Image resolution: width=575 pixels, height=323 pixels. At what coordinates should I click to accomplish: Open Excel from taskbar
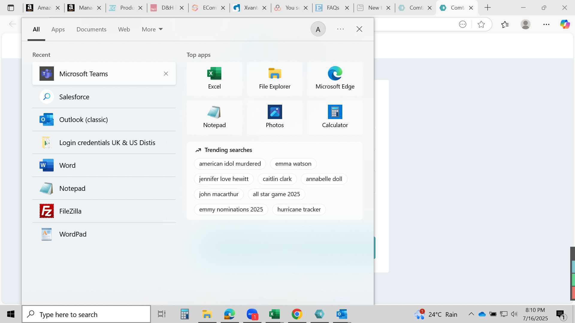(x=274, y=314)
